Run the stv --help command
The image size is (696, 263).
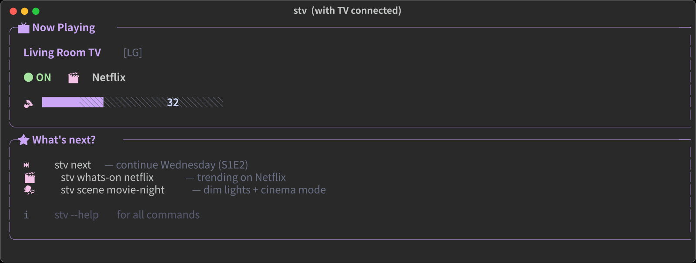[76, 214]
